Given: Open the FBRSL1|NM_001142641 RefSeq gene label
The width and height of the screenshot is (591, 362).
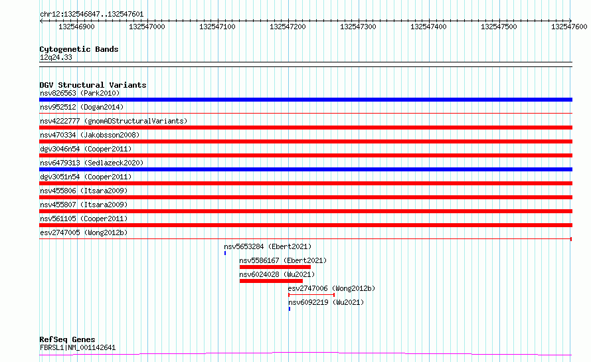Looking at the screenshot, I should 78,347.
